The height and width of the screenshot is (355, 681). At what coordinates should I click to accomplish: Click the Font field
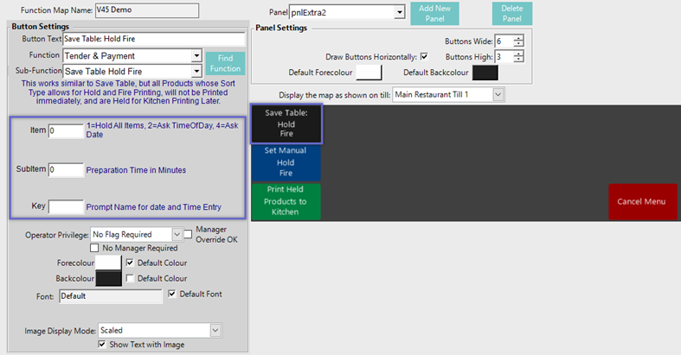click(x=111, y=296)
